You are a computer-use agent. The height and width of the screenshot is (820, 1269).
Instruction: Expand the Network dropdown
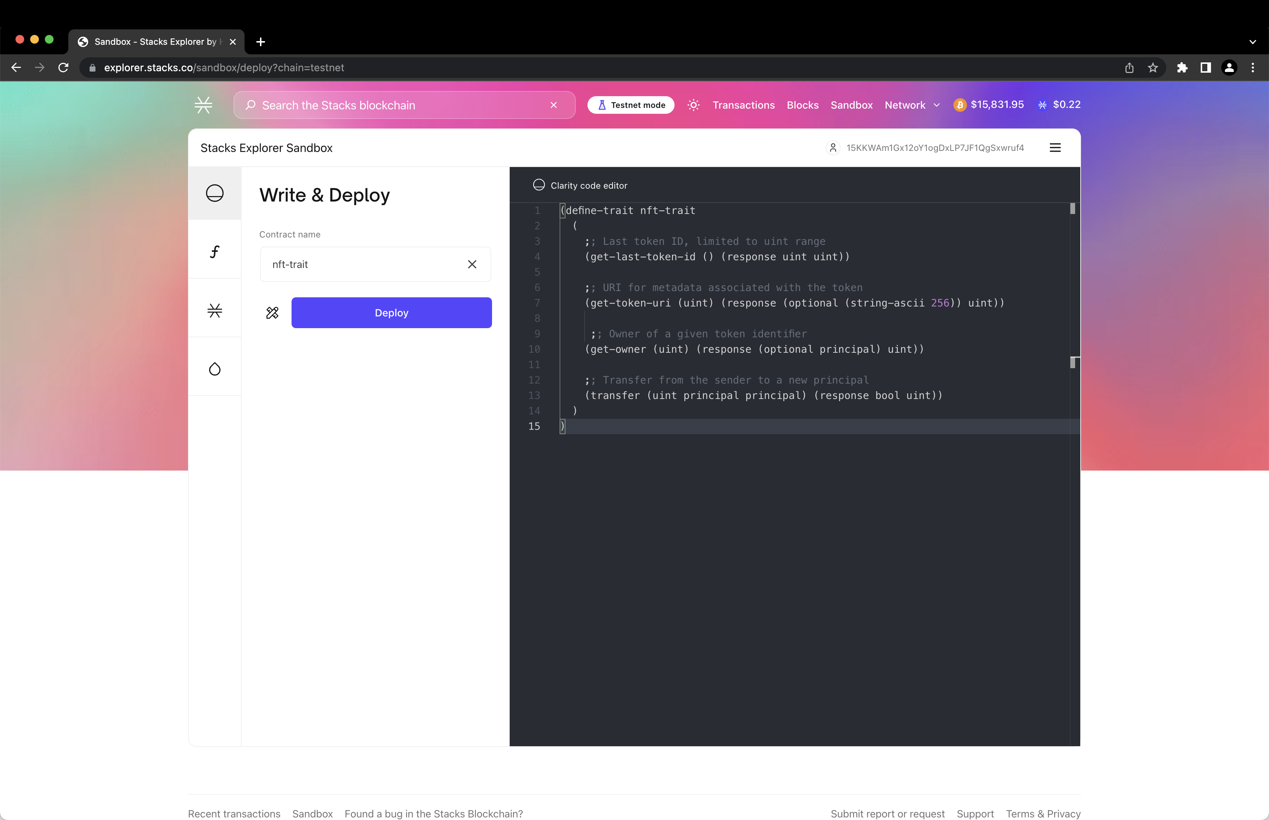pos(912,105)
